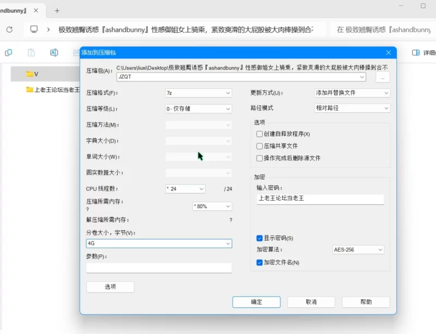This screenshot has width=436, height=334.
Task: Click the 确定 button
Action: point(256,302)
